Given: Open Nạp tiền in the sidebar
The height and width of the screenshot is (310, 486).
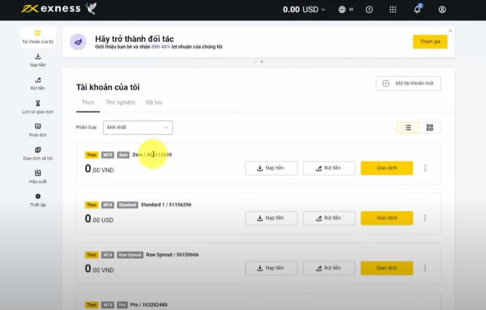Looking at the screenshot, I should 38,61.
